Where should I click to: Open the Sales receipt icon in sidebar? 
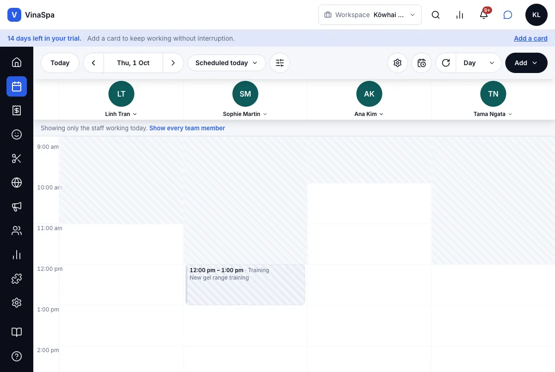pos(17,110)
